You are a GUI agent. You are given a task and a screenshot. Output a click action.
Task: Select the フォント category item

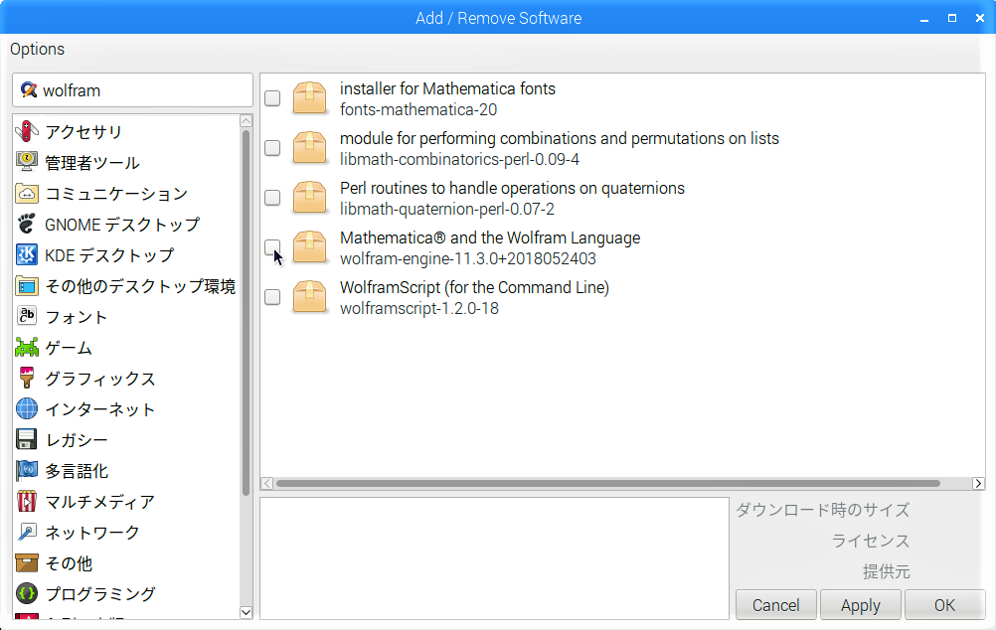pyautogui.click(x=76, y=317)
